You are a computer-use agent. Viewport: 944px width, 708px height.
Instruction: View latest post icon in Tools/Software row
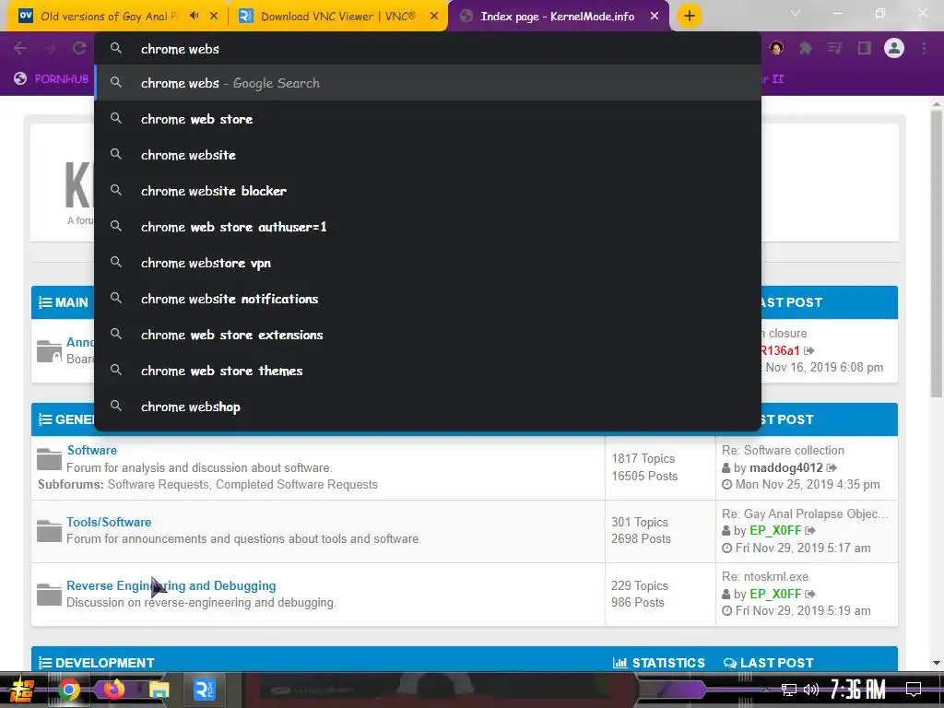810,530
